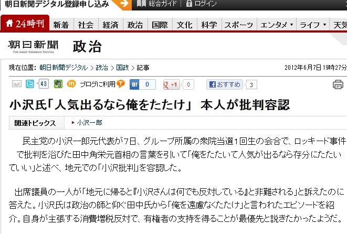Go to 24時刊 home tab

point(25,23)
